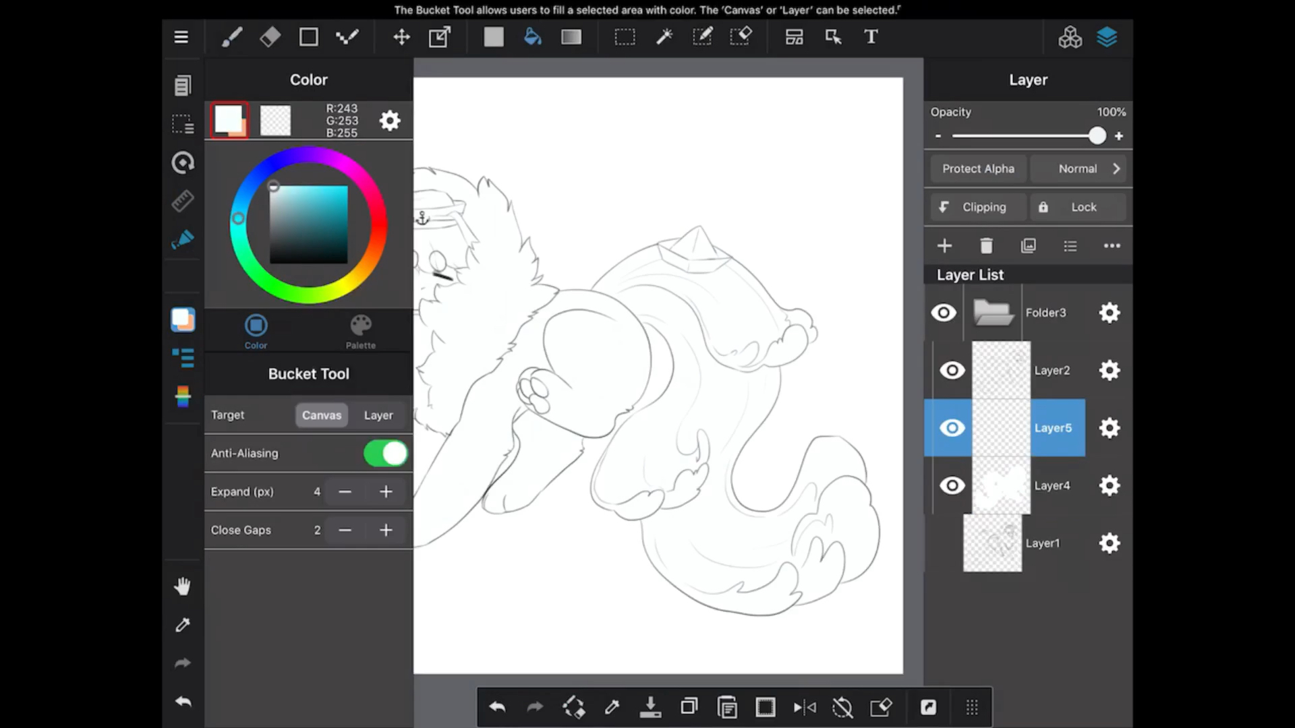
Task: Select the Transform tool
Action: point(440,37)
